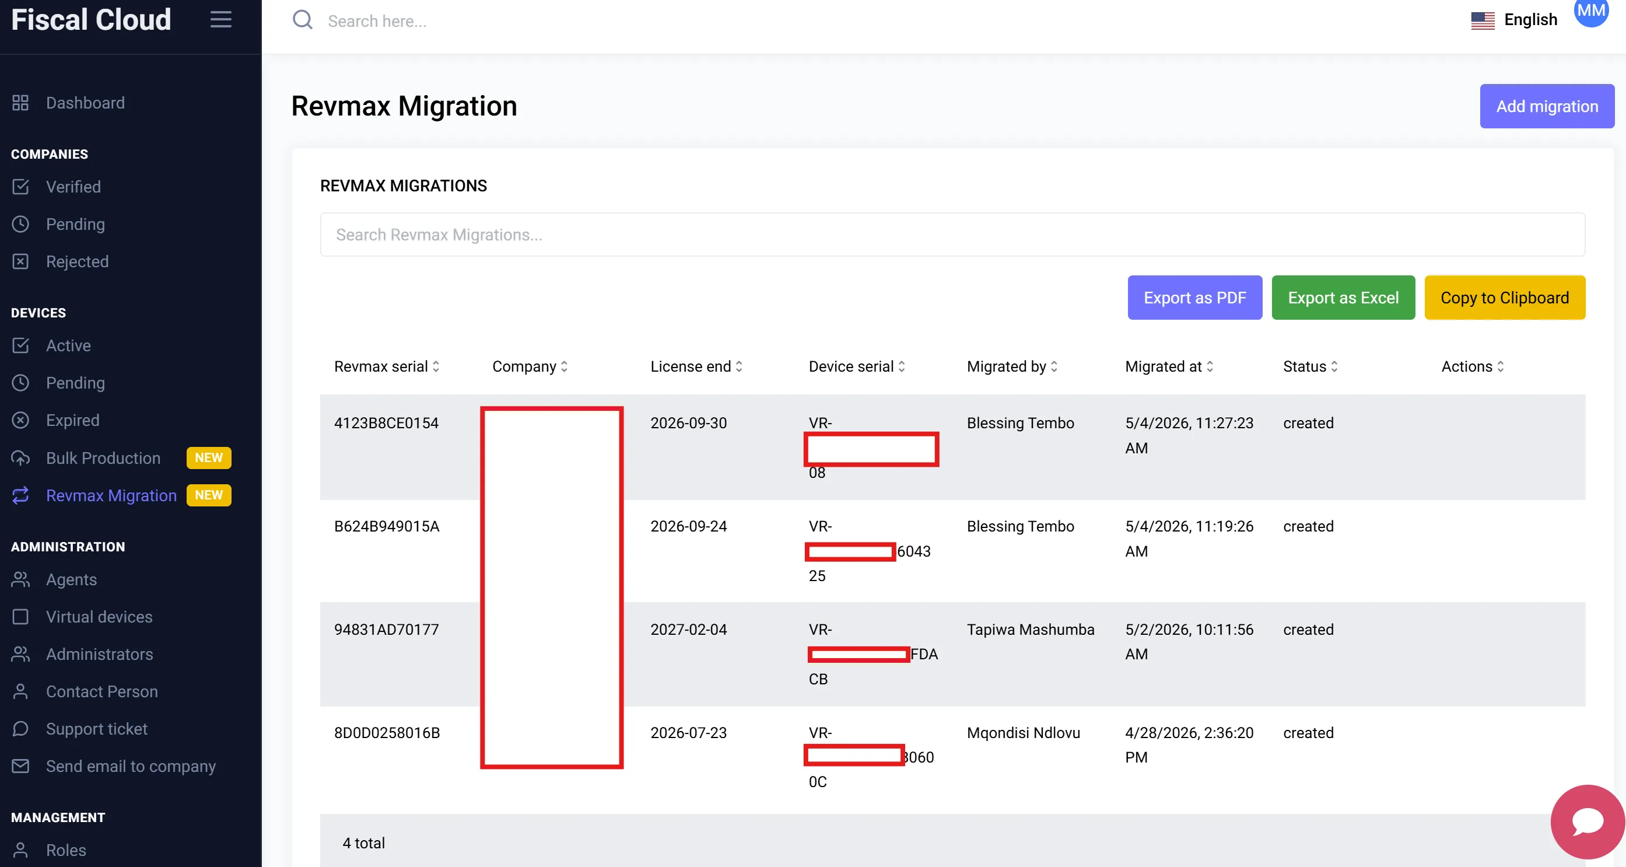Open the Dashboard grid icon
1626x867 pixels.
[x=20, y=102]
